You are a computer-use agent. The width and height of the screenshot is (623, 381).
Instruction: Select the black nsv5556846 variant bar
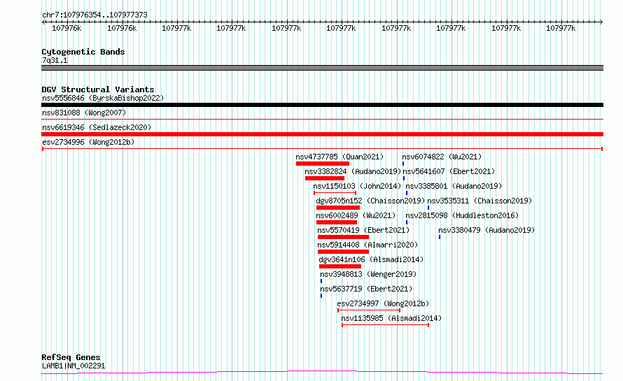[x=322, y=105]
